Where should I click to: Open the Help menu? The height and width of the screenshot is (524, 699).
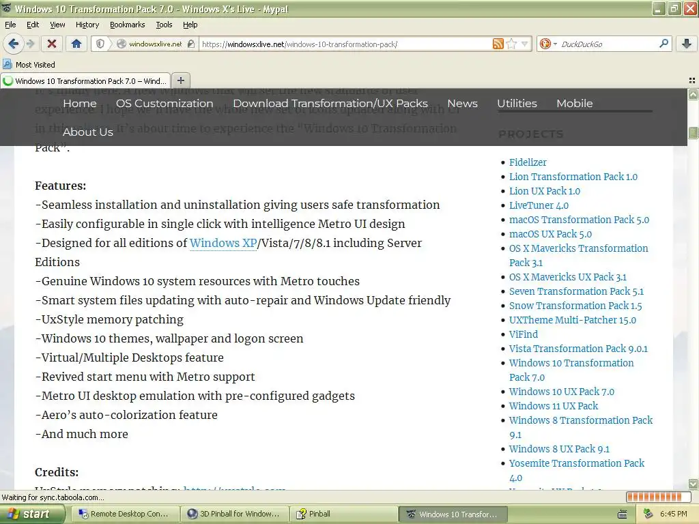click(190, 25)
